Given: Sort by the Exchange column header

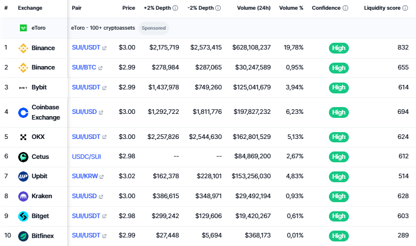Looking at the screenshot, I should coord(30,8).
